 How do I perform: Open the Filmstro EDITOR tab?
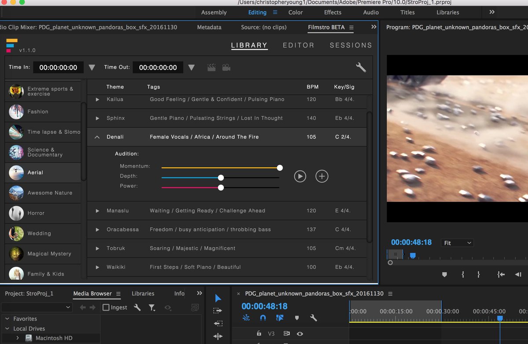[x=298, y=45]
